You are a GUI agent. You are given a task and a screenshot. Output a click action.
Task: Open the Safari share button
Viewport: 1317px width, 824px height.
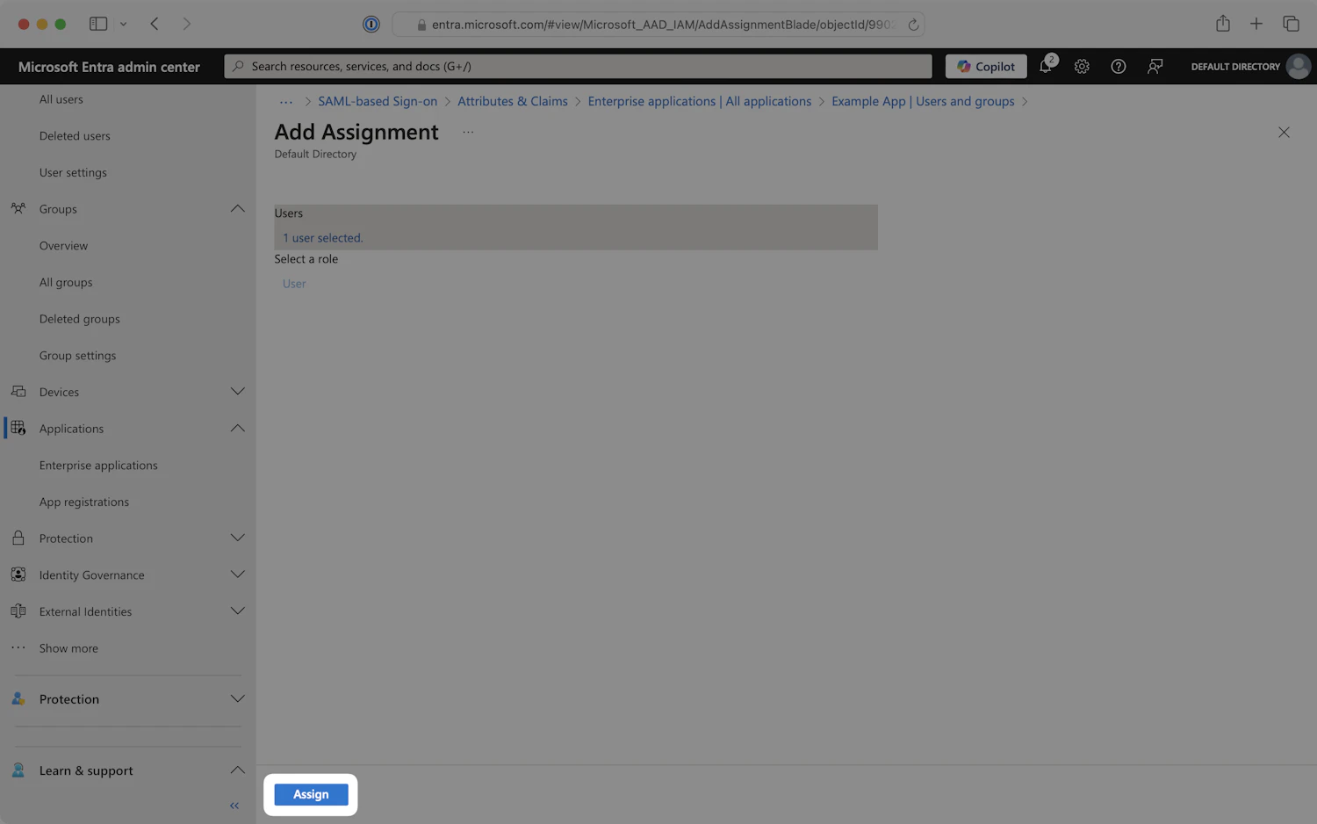coord(1223,24)
